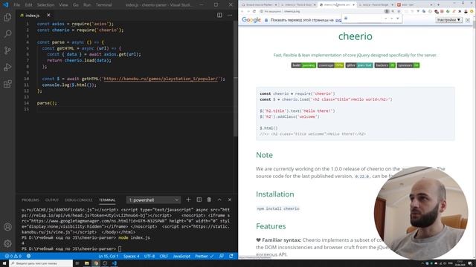This screenshot has width=476, height=267.
Task: Click the sponsors badge
Action: click(x=408, y=65)
